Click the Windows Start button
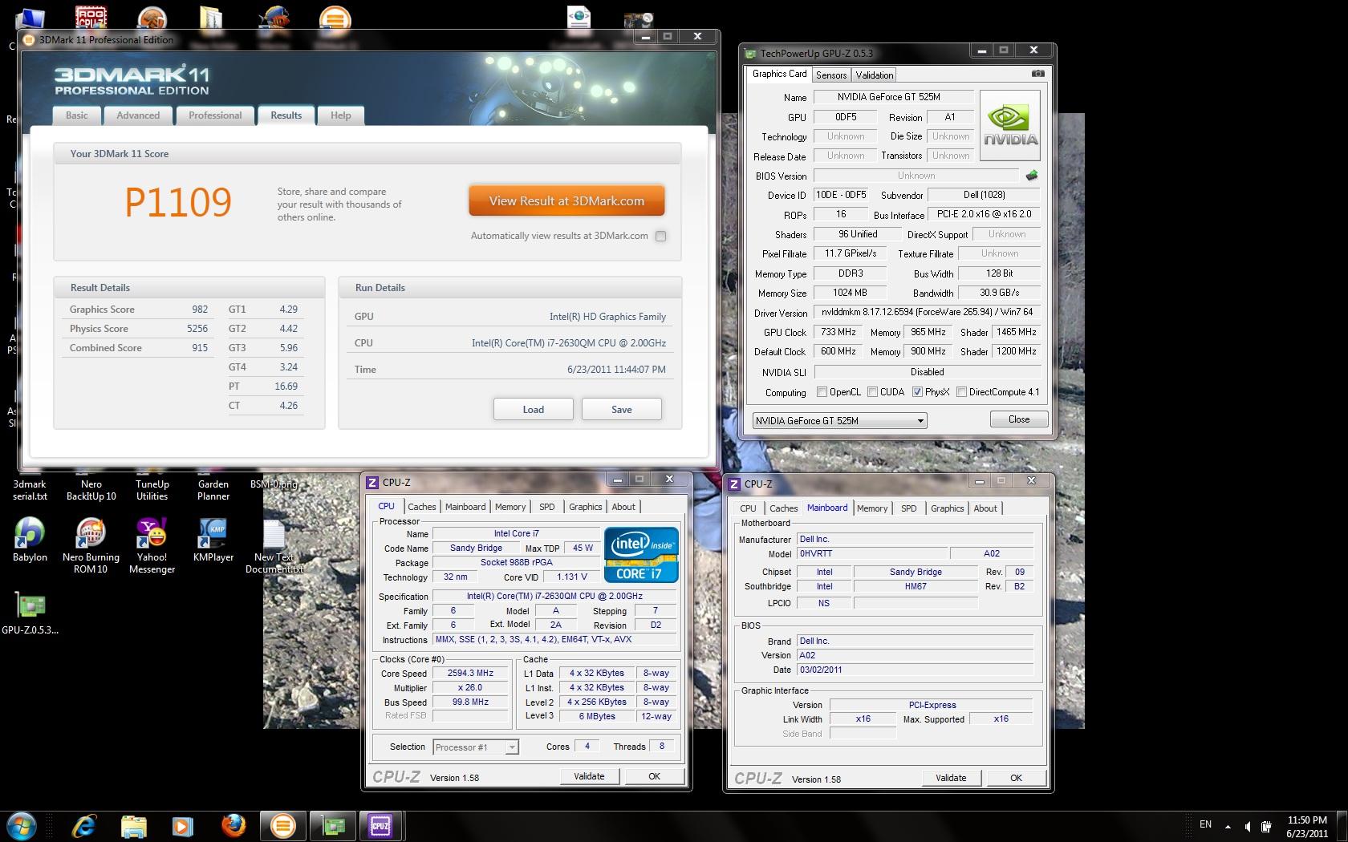 tap(22, 825)
